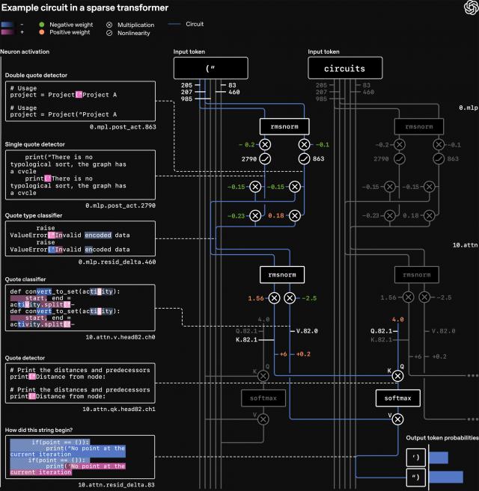Click the orange Positive weight legend dot
The width and height of the screenshot is (479, 491).
(40, 34)
